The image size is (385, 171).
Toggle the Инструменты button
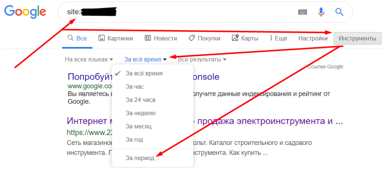(x=357, y=39)
